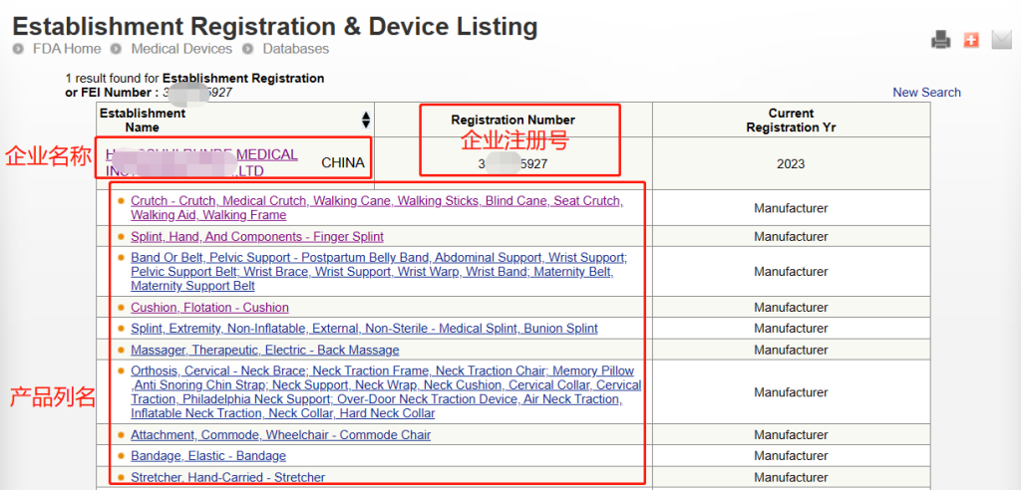Click the Current Registration Yr column header

click(x=791, y=121)
